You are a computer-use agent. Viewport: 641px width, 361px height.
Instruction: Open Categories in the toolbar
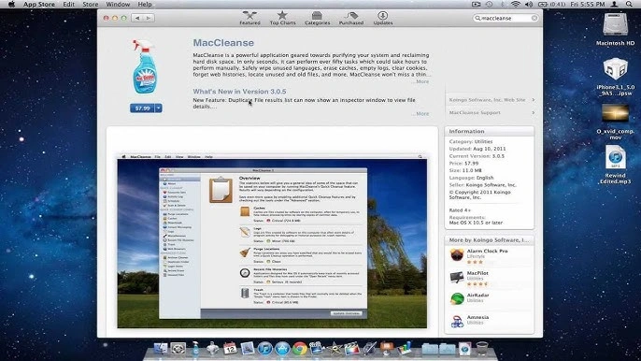[318, 18]
